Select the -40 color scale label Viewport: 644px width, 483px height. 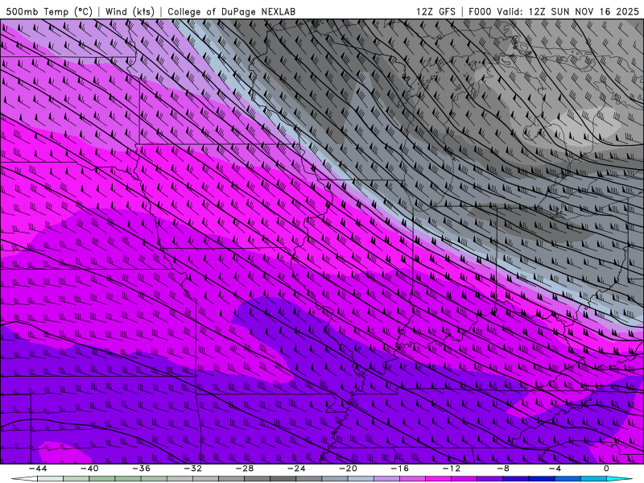89,469
